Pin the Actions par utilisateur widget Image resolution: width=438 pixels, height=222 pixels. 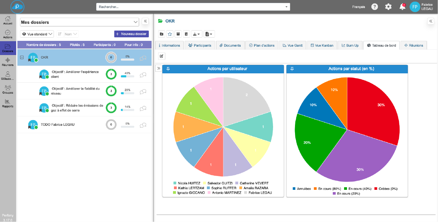[x=168, y=69]
